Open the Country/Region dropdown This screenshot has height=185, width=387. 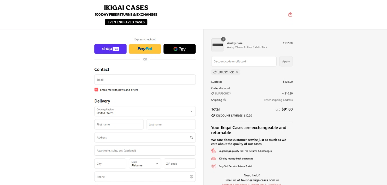click(145, 111)
